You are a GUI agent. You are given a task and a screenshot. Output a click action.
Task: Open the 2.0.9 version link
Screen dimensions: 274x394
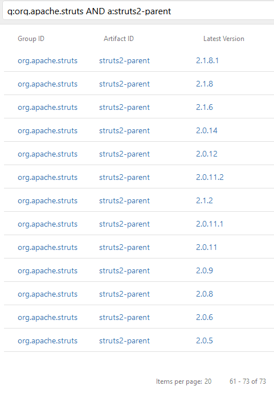pyautogui.click(x=205, y=271)
